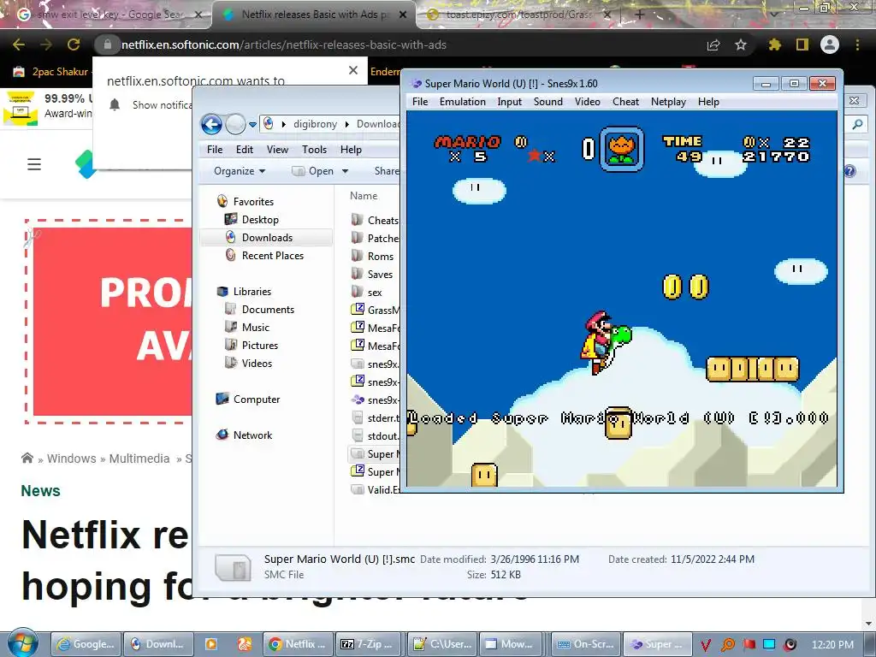Open 7-Zip from the taskbar
This screenshot has width=876, height=657.
point(368,644)
